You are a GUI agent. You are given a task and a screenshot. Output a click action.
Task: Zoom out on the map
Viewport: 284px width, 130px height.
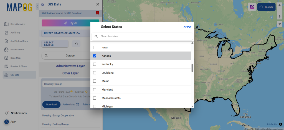[279, 11]
